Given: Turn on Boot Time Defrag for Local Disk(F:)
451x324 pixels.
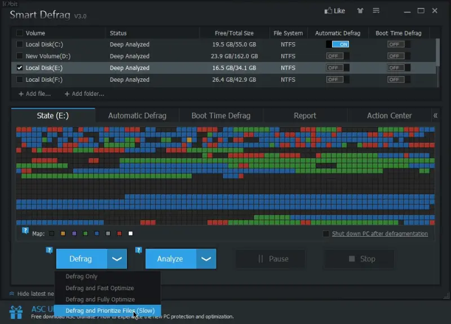Looking at the screenshot, I should click(399, 79).
